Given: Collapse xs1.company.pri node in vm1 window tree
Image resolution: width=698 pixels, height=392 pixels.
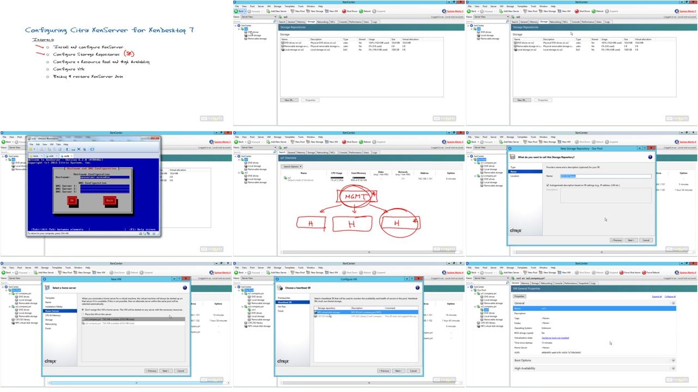Looking at the screenshot, I should (x=475, y=293).
